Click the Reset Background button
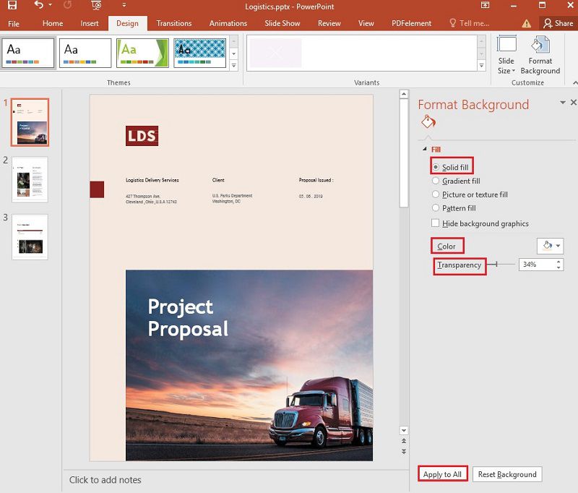Viewport: 578px width, 493px height. [507, 473]
